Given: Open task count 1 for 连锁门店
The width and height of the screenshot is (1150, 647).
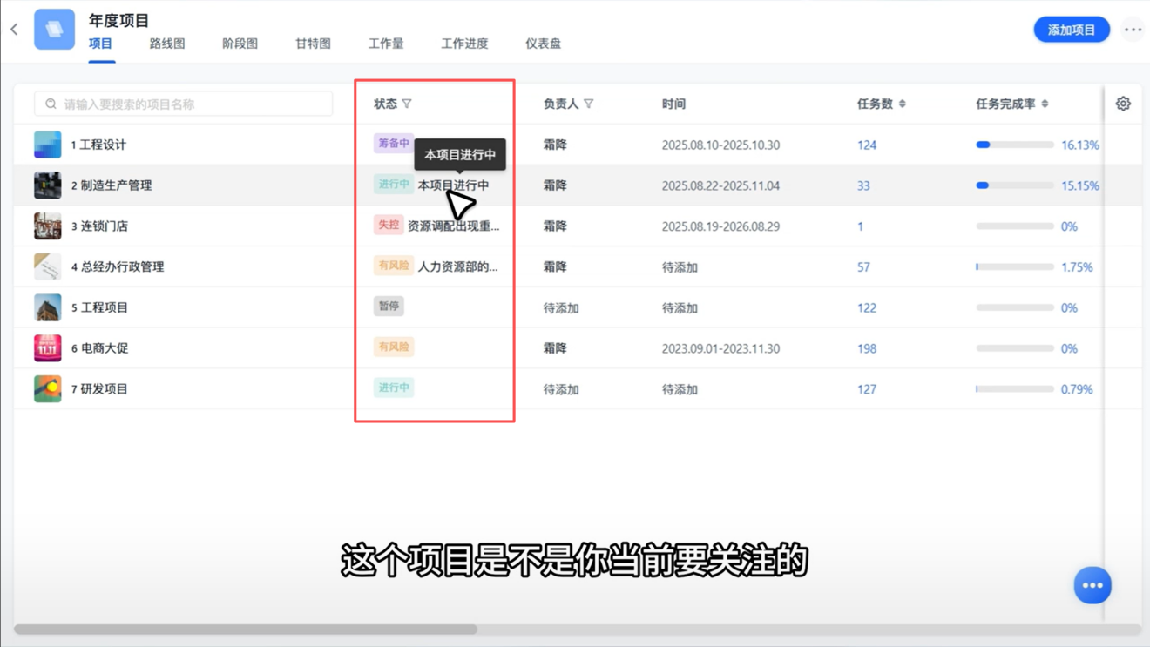Looking at the screenshot, I should [860, 226].
